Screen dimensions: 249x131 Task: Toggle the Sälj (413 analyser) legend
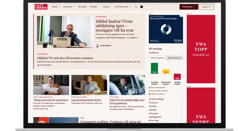tap(157, 94)
